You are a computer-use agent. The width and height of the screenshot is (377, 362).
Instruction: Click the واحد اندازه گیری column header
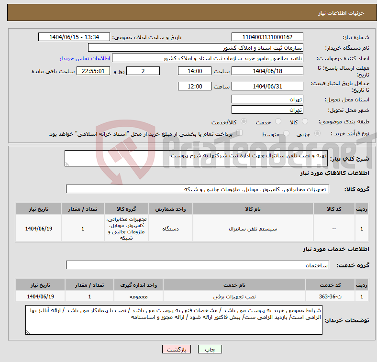(138, 285)
